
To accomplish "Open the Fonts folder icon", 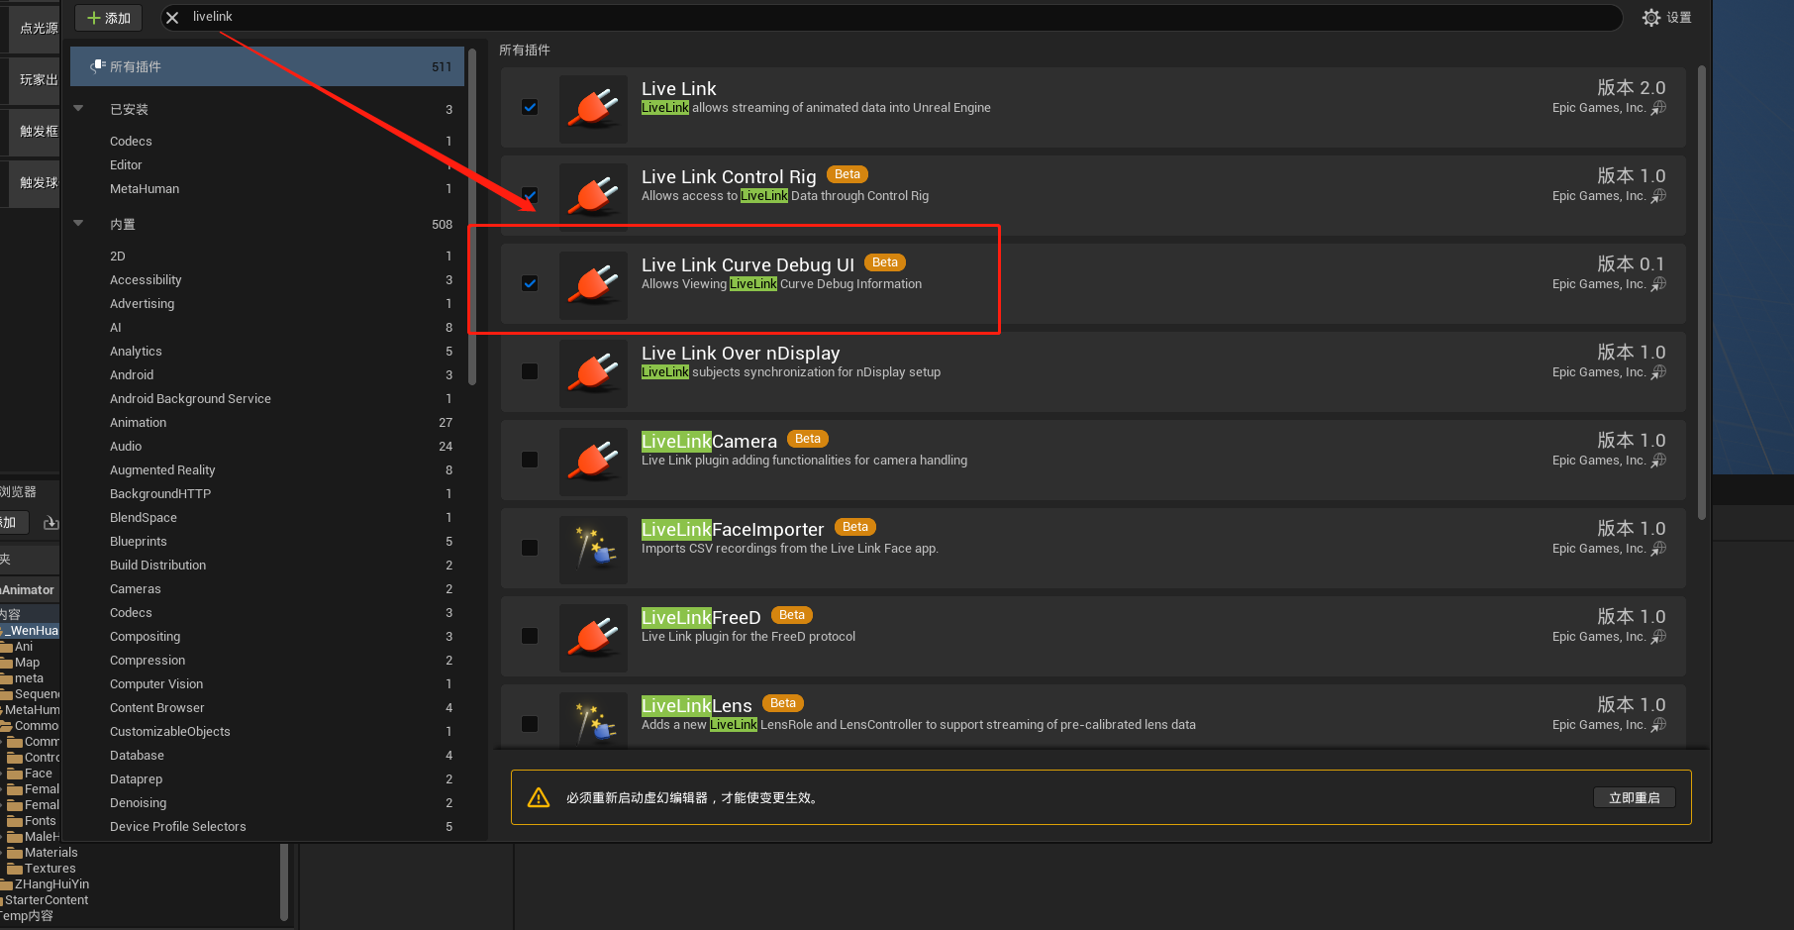I will [15, 821].
